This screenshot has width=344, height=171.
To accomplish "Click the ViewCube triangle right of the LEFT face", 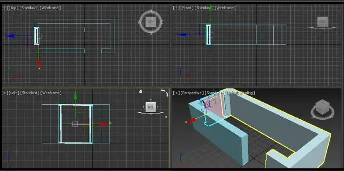I will 158,107.
